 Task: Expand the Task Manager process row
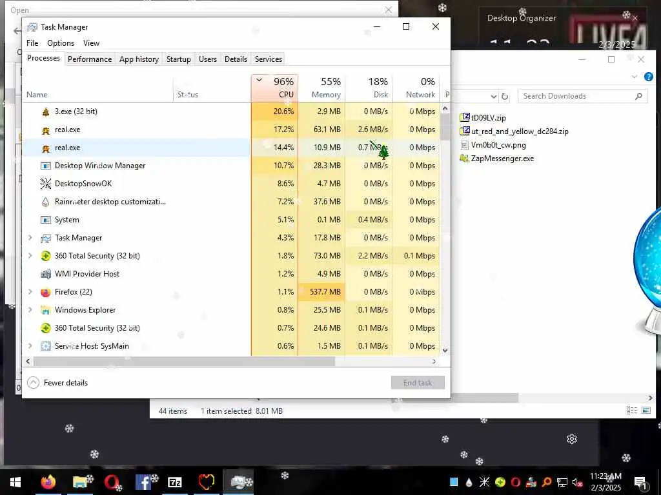tap(30, 238)
